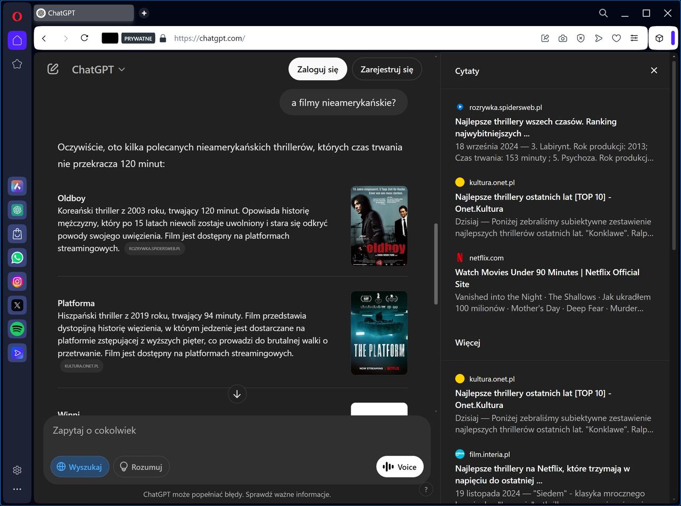Click The Platform movie poster

[x=379, y=333]
